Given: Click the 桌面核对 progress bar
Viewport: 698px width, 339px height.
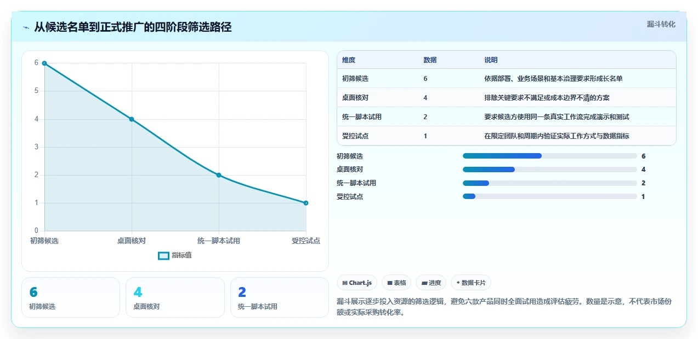Looking at the screenshot, I should point(550,169).
